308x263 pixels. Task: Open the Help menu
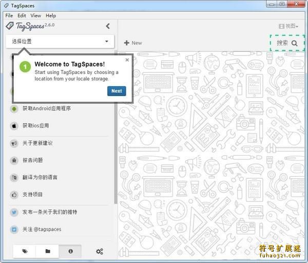tap(51, 15)
